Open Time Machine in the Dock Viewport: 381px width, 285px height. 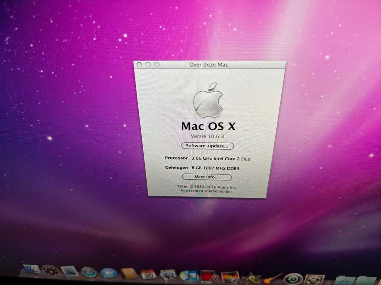coord(293,279)
